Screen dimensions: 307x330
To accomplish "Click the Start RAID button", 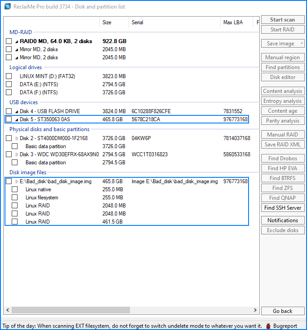I will [x=283, y=30].
